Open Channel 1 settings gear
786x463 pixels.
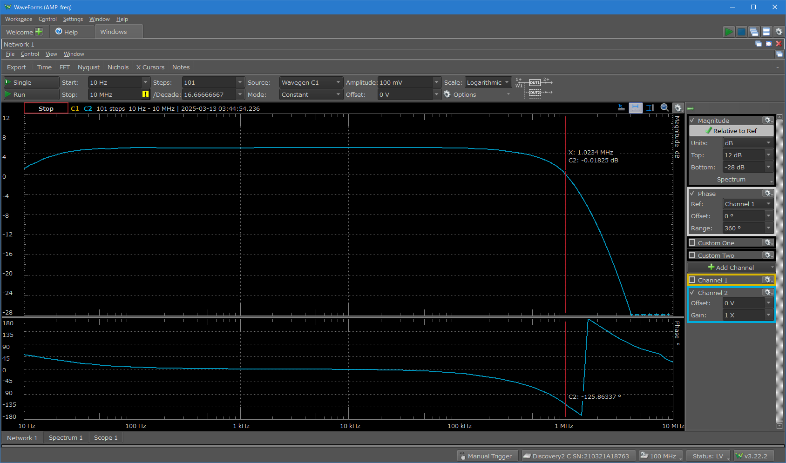[x=768, y=280]
